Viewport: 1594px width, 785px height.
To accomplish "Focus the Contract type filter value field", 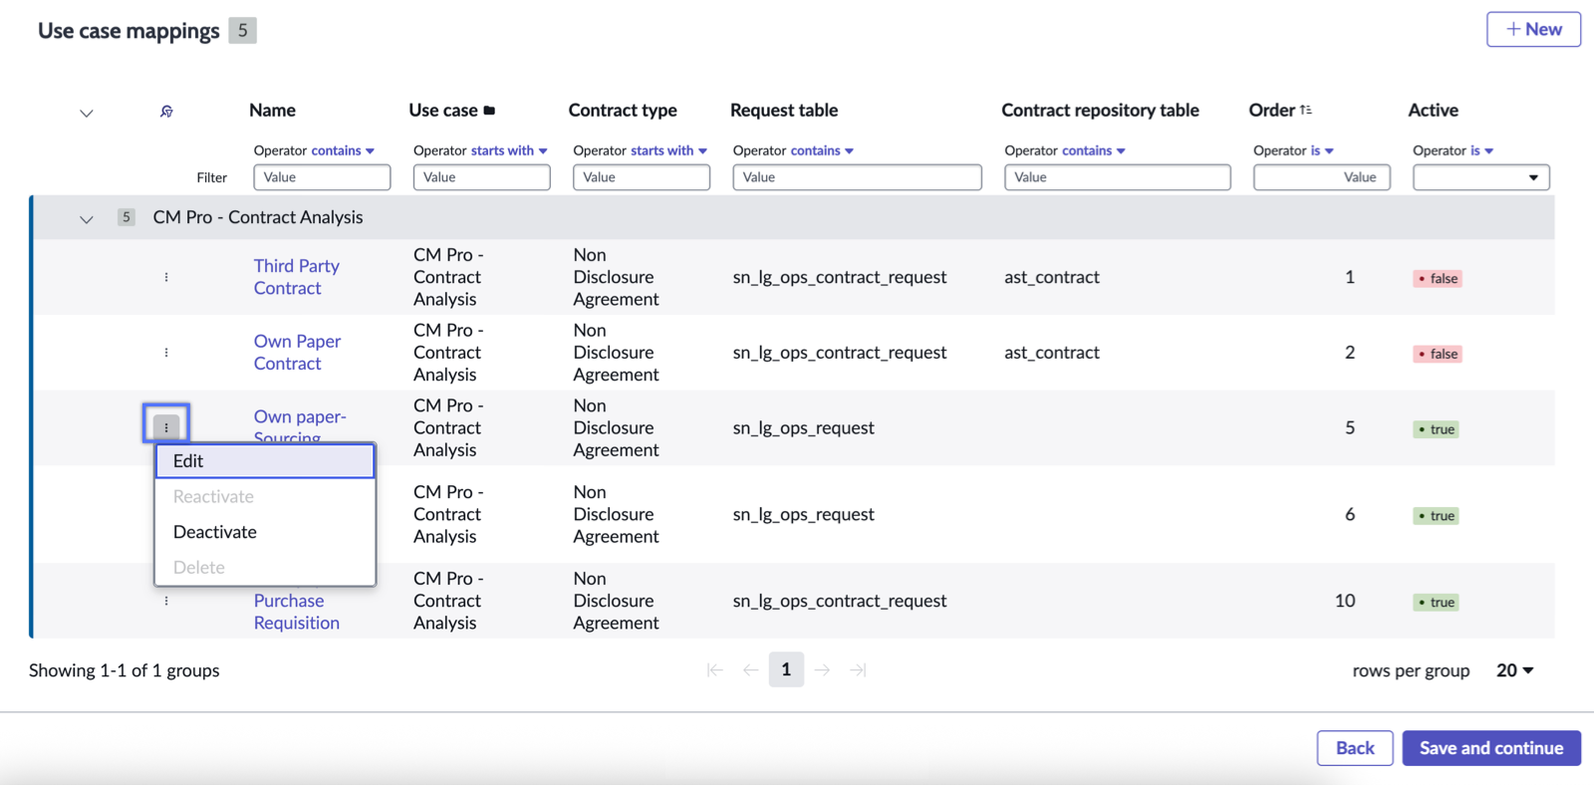I will click(642, 177).
